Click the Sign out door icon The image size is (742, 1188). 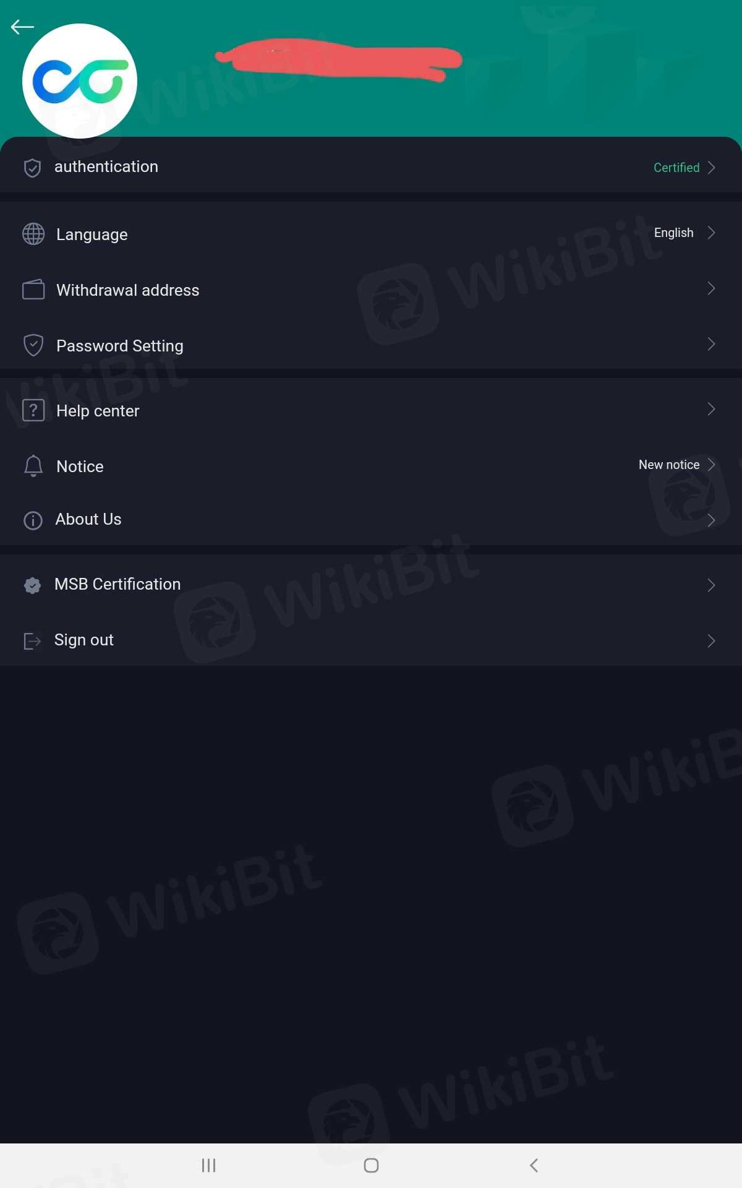(x=32, y=641)
